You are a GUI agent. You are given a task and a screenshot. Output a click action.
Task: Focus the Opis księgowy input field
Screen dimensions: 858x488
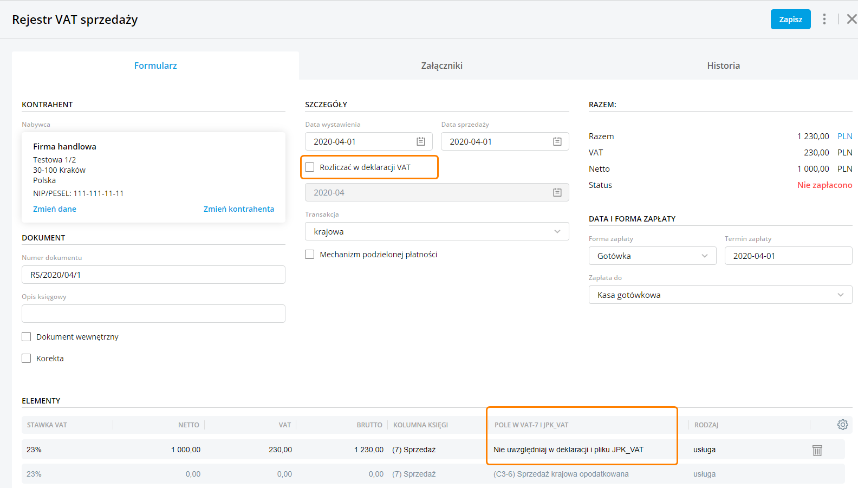click(x=153, y=314)
